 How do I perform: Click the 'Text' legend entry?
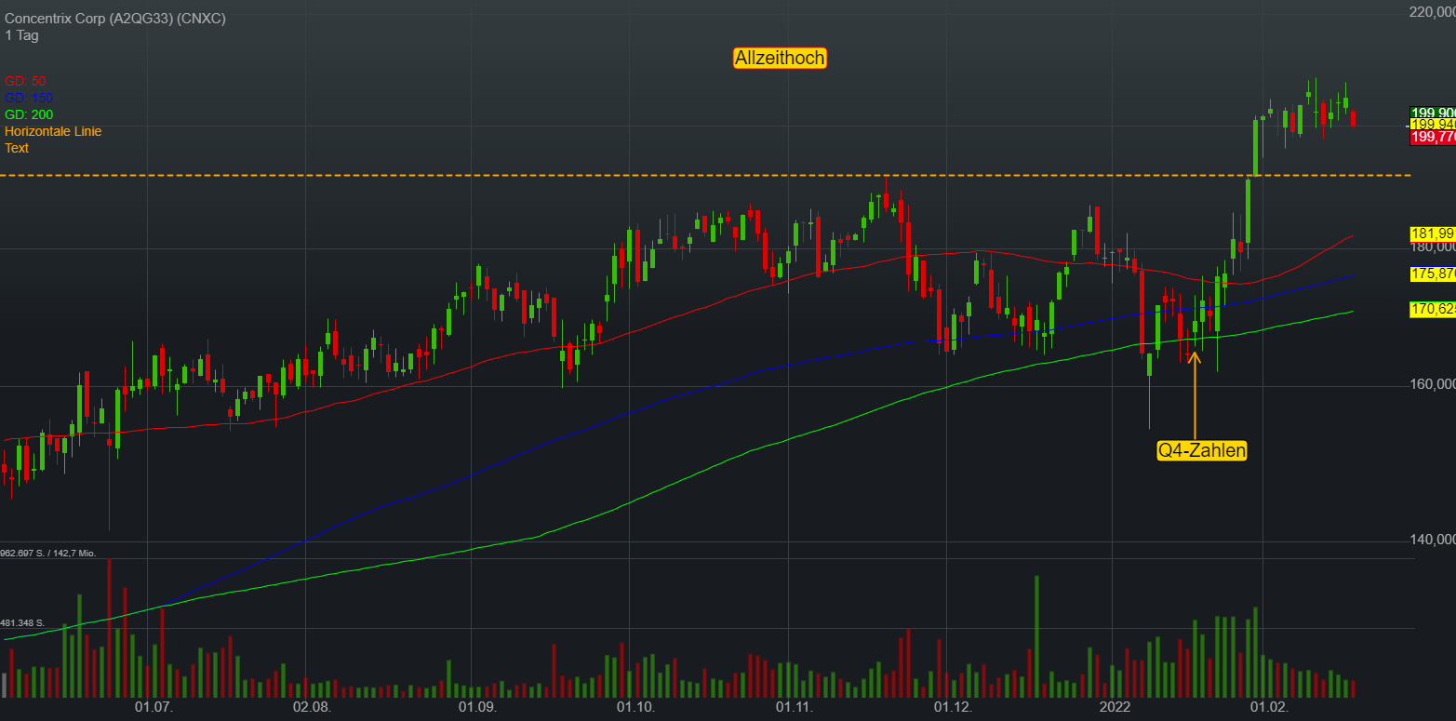(17, 148)
